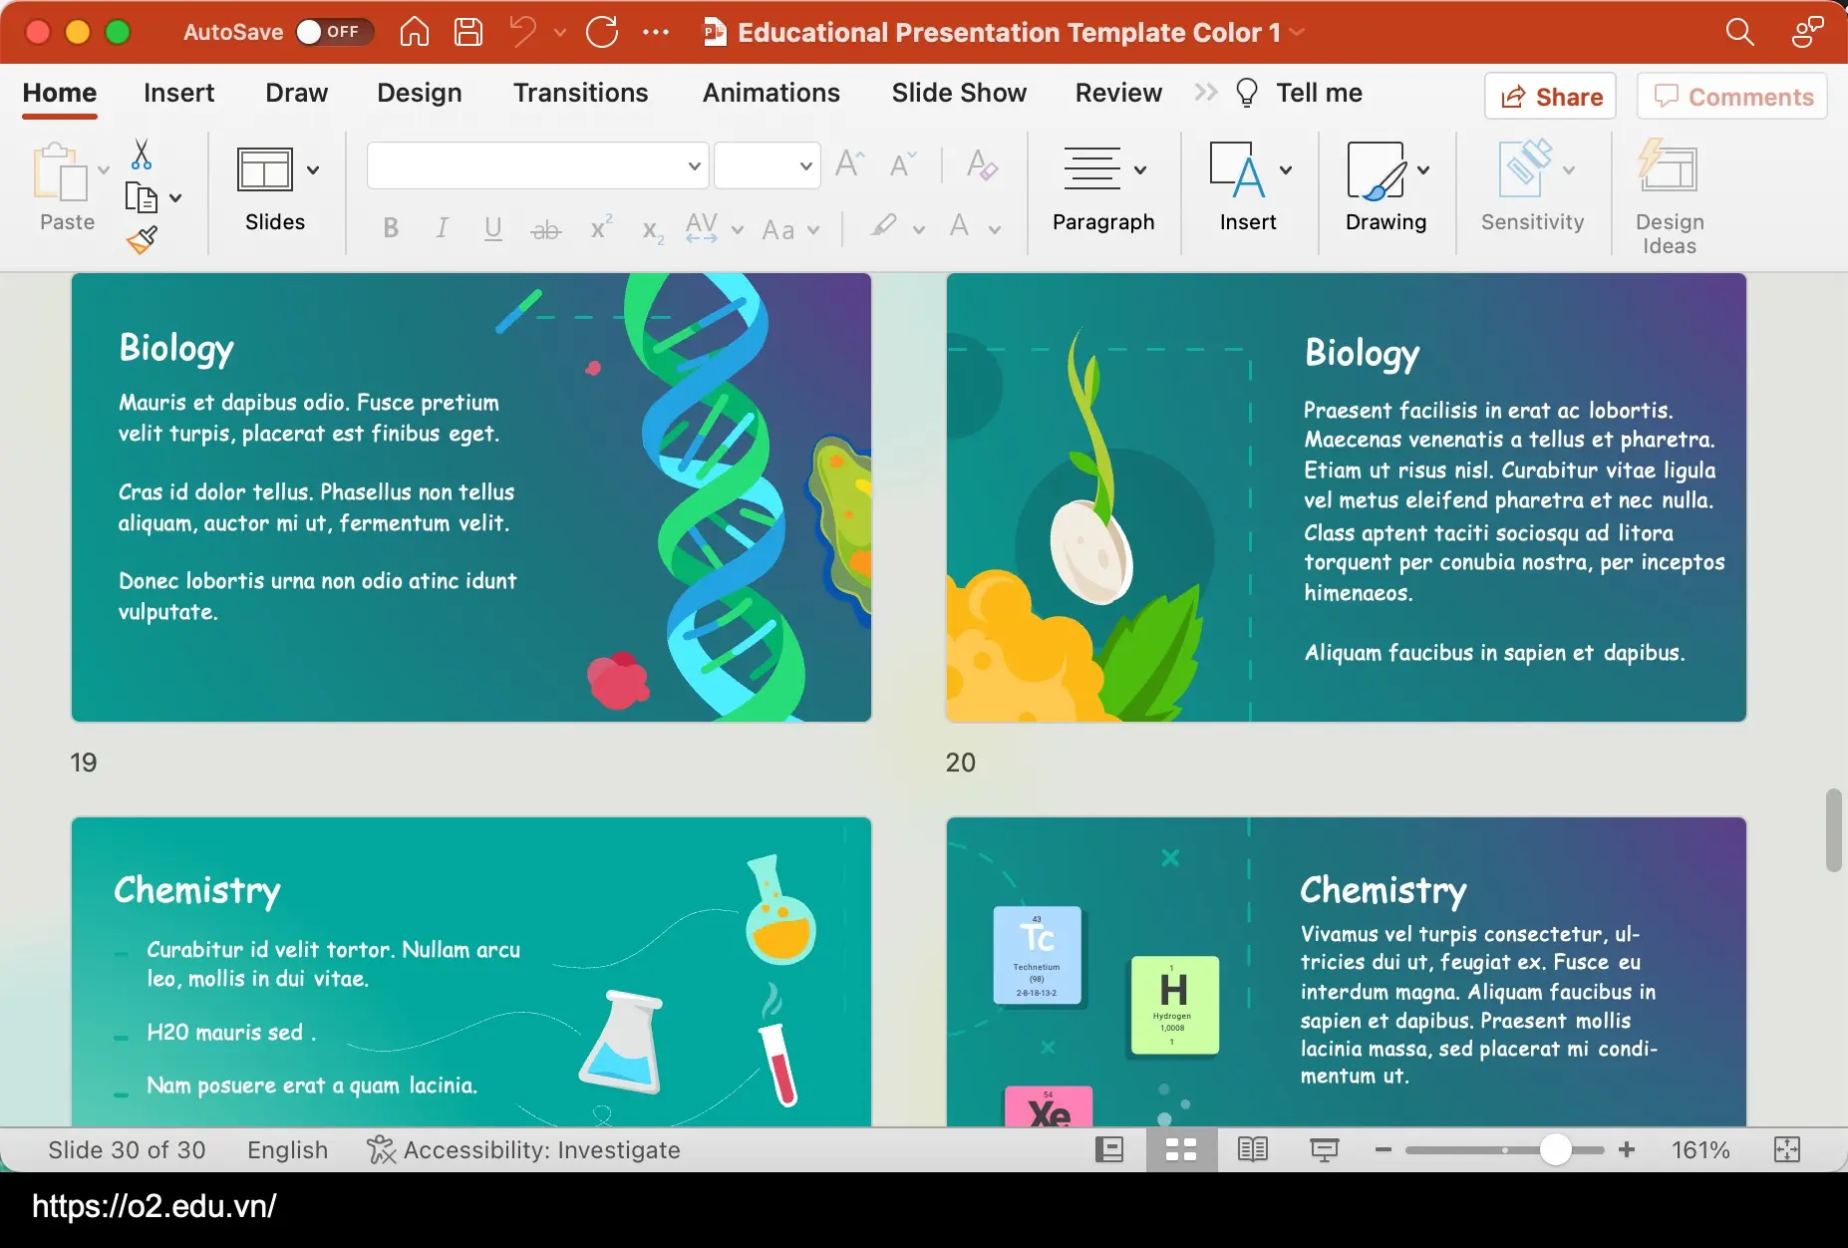Image resolution: width=1848 pixels, height=1248 pixels.
Task: Toggle Subscript formatting
Action: [x=653, y=230]
